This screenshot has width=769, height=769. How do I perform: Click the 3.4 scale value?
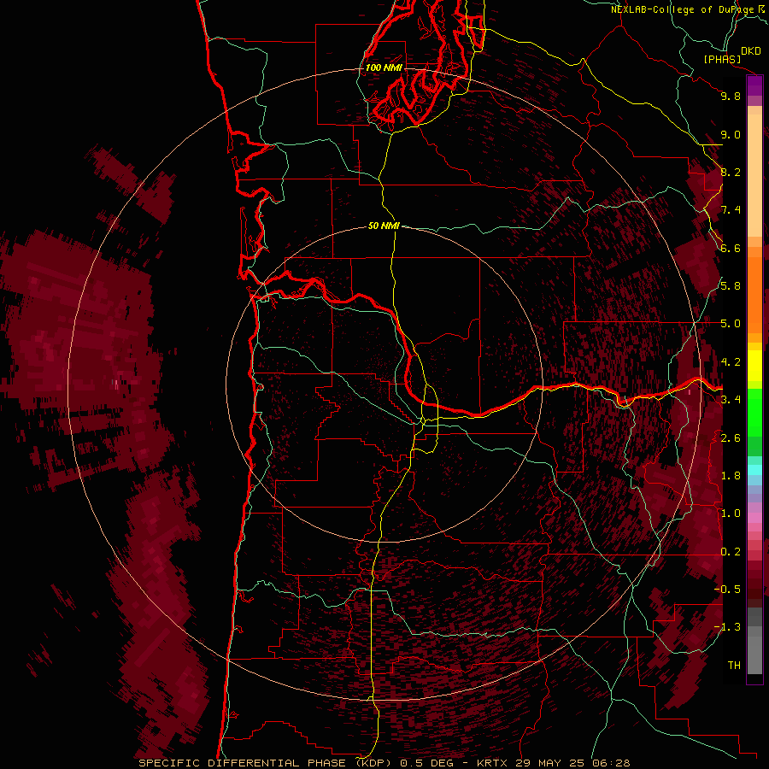731,400
